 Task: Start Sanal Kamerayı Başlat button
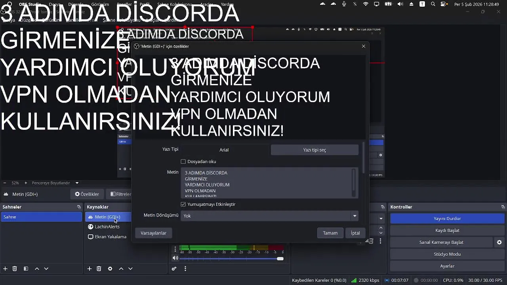(x=441, y=242)
